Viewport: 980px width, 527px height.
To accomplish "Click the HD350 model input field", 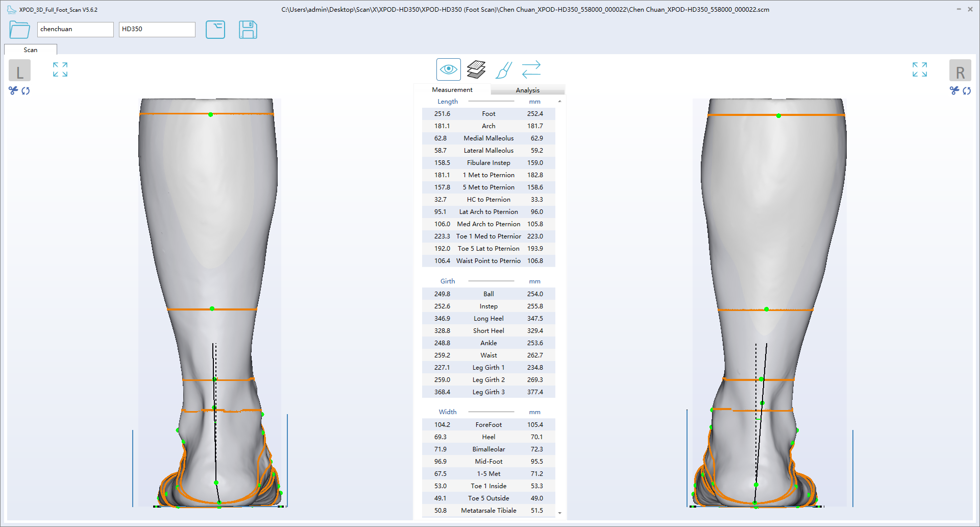I will pos(157,29).
